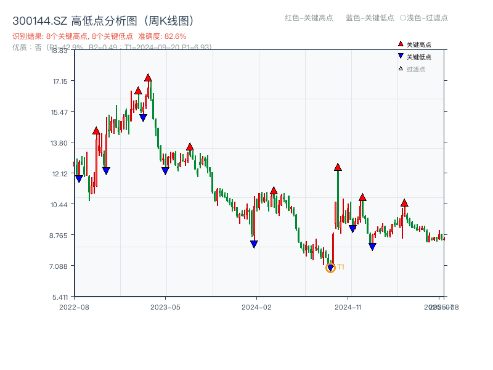
Task: Select the 2024-11 x-axis date label
Action: pos(348,306)
